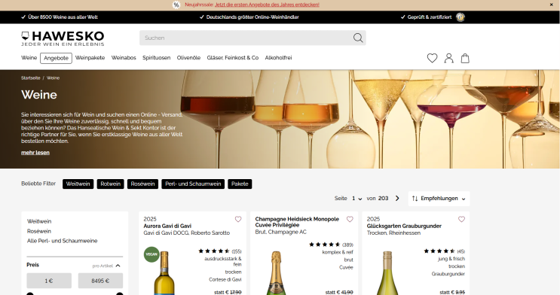Click the percent badge icon in banner
Viewport: 560px width, 295px height.
pos(176,5)
